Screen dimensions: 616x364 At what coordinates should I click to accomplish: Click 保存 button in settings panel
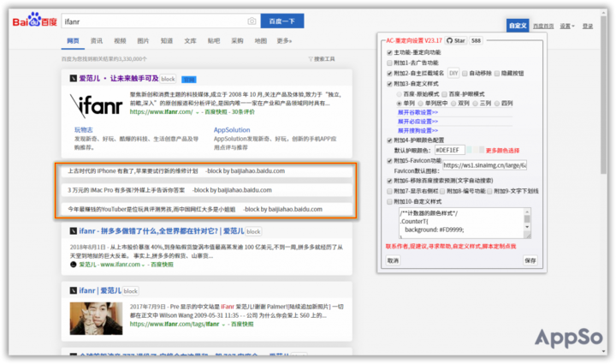(530, 260)
